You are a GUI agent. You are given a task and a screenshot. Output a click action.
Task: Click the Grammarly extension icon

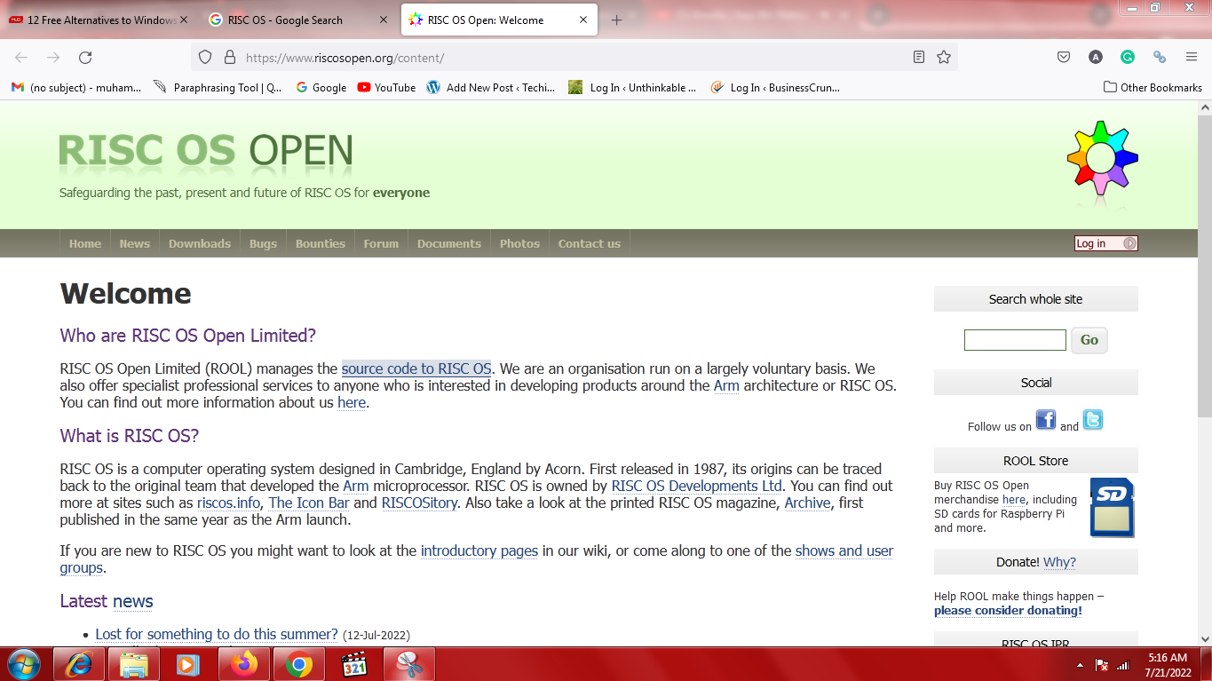[1128, 57]
